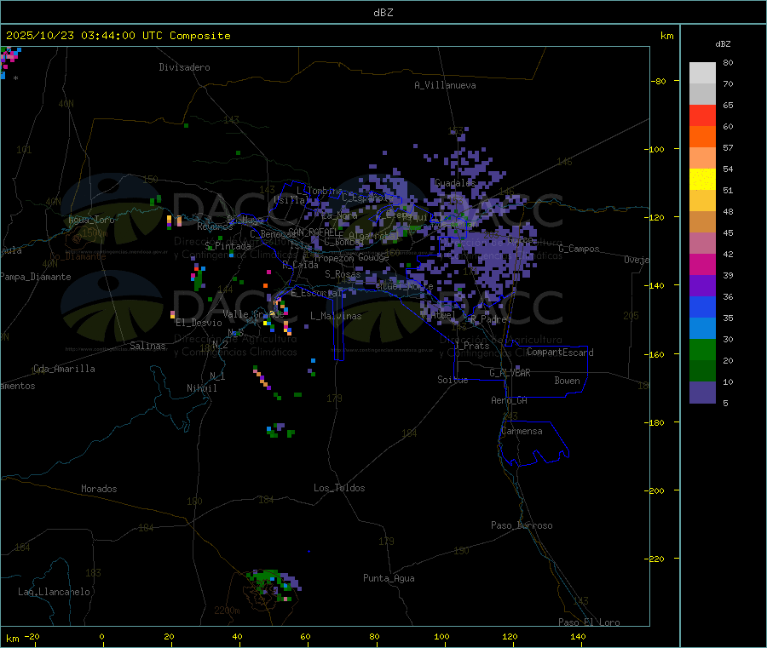Image resolution: width=767 pixels, height=648 pixels.
Task: Click the Soitue location label
Action: 453,380
